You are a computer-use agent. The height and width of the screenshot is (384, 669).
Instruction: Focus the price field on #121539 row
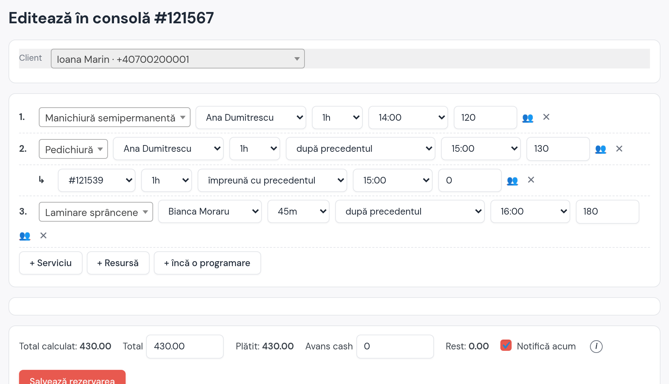coord(470,180)
